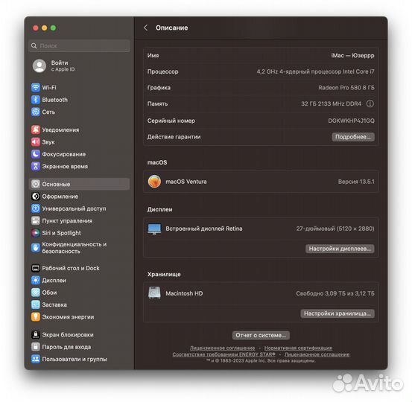412x402 pixels.
Task: Open Уведомления bell icon
Action: coord(36,130)
